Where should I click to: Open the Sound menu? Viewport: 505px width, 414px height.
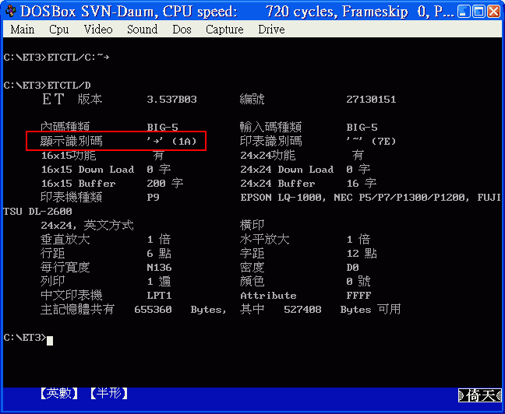click(x=142, y=30)
